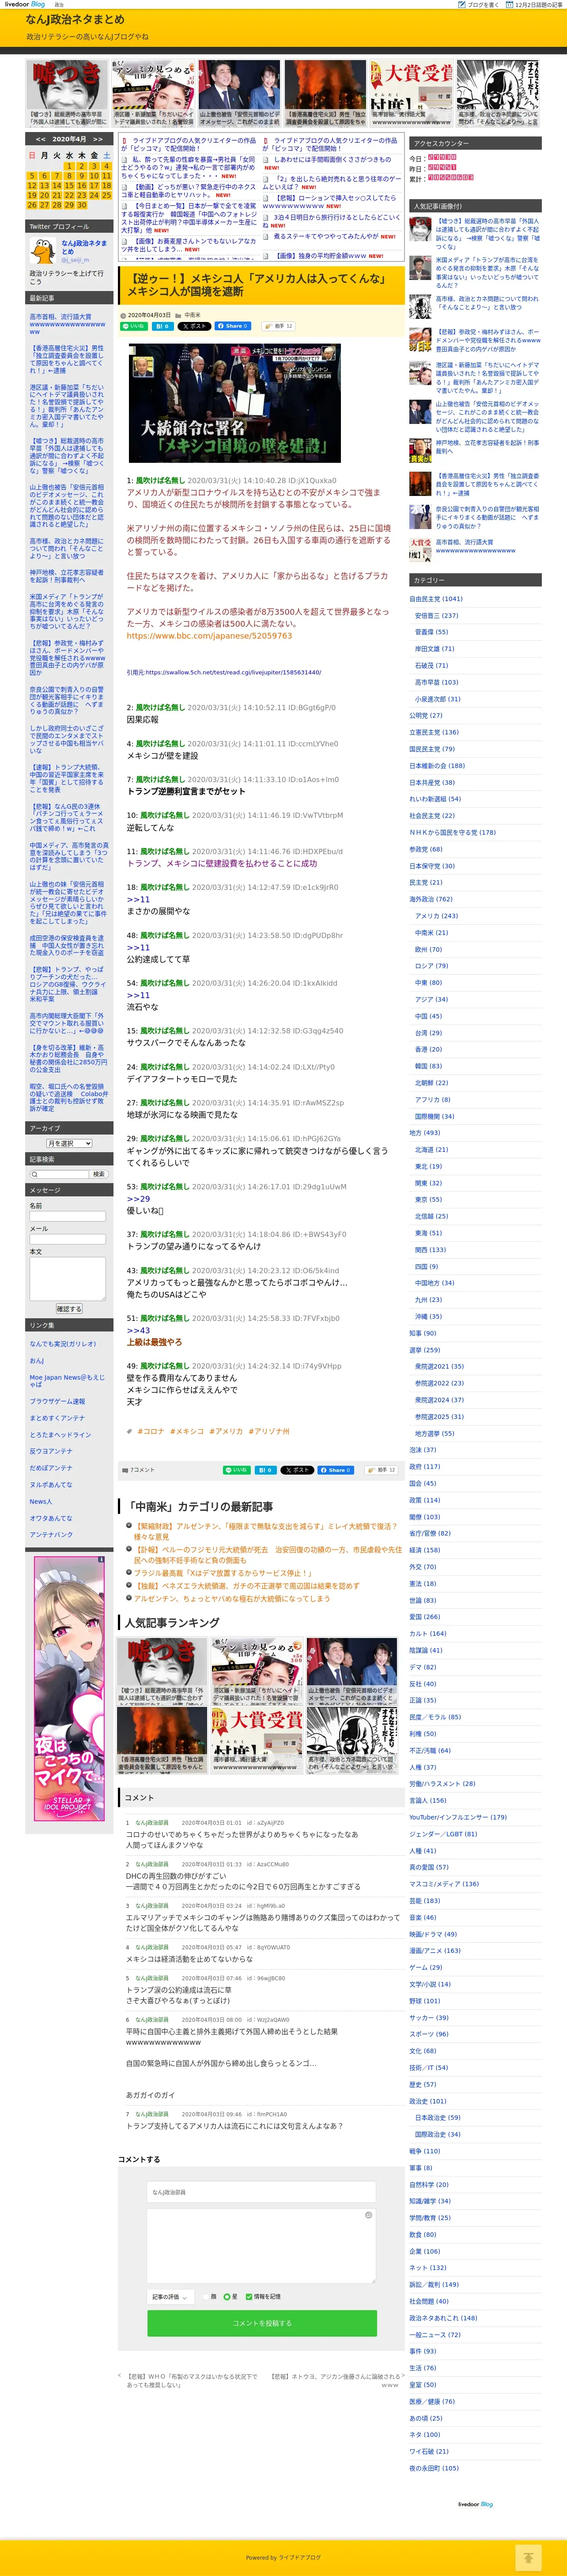Open the 立憲民主党 (136) category
Viewport: 567px width, 2576px height.
434,732
